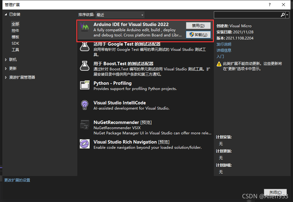Screen dimensions: 293x202
Task: Click the Python Profiling extension icon
Action: [x=85, y=85]
